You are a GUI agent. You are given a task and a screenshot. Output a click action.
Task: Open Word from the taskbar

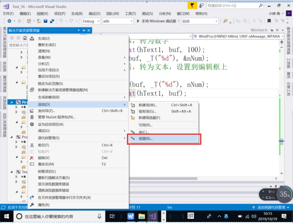tap(131, 216)
